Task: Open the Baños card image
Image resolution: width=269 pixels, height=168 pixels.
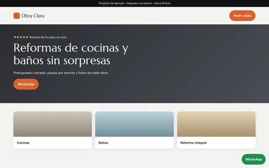Action: [x=134, y=124]
